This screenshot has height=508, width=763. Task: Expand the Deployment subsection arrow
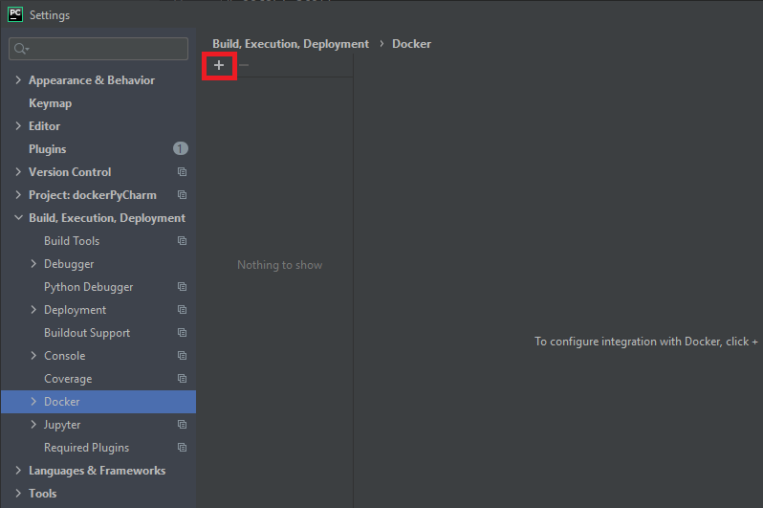click(33, 310)
